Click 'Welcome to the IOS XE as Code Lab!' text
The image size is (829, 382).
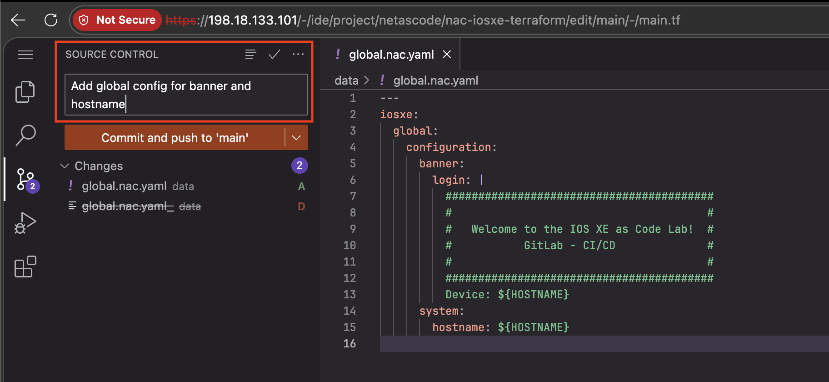pos(582,229)
